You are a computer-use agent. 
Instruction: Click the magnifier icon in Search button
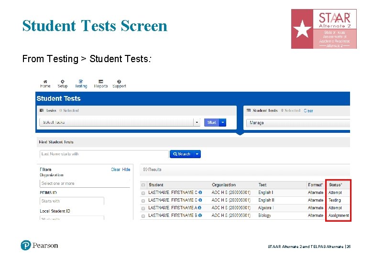175,154
